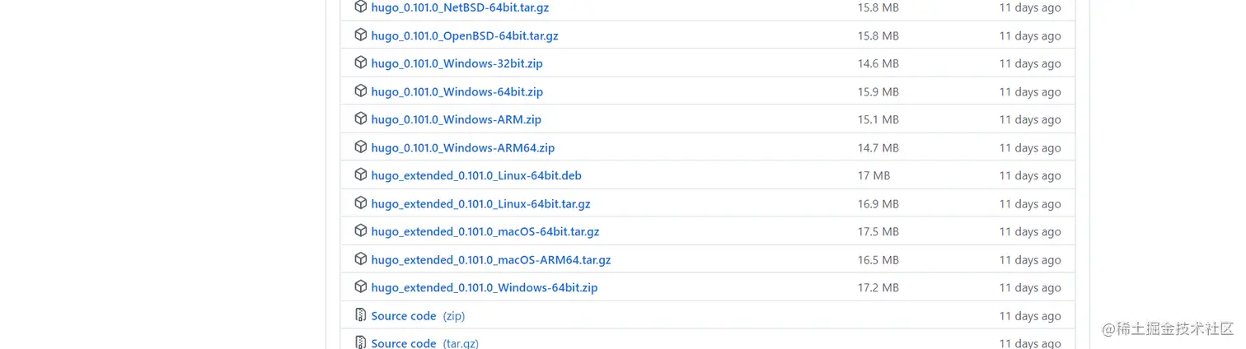Download hugo_extended_0.101.0_Linux-64bit.deb
Screen dimensions: 1246x349
coord(476,175)
